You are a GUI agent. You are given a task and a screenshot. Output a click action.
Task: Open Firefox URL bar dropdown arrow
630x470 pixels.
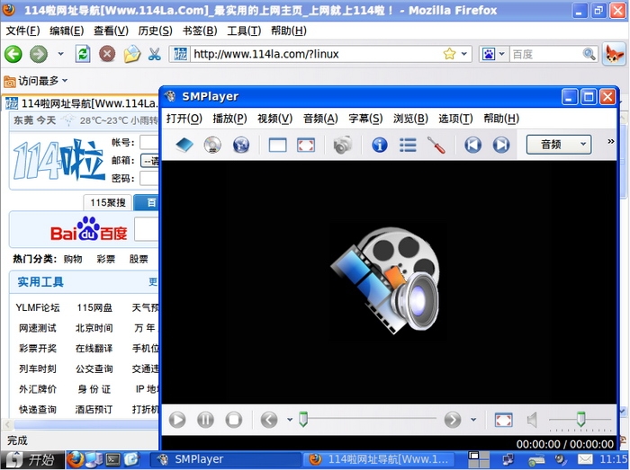(464, 53)
